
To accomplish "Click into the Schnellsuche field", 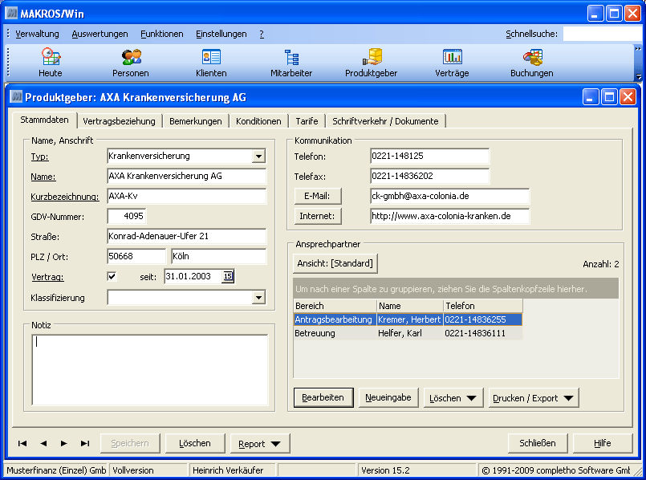I will (x=602, y=34).
